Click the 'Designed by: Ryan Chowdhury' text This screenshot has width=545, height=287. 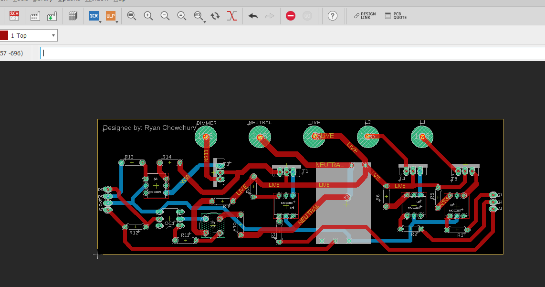click(149, 128)
